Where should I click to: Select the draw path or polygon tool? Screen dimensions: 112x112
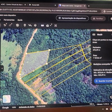point(30,25)
